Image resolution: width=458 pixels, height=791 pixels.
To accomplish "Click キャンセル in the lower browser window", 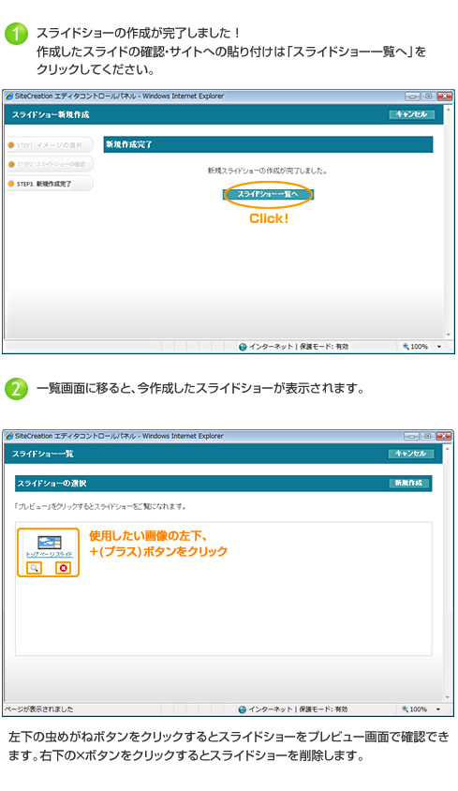I will point(410,454).
